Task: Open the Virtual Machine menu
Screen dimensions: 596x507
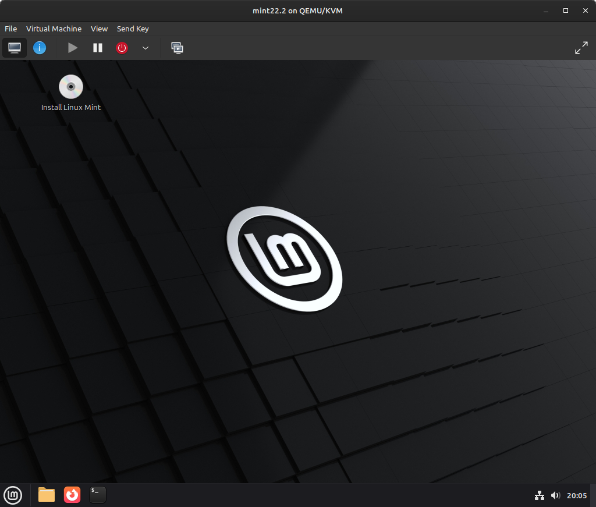Action: 54,29
